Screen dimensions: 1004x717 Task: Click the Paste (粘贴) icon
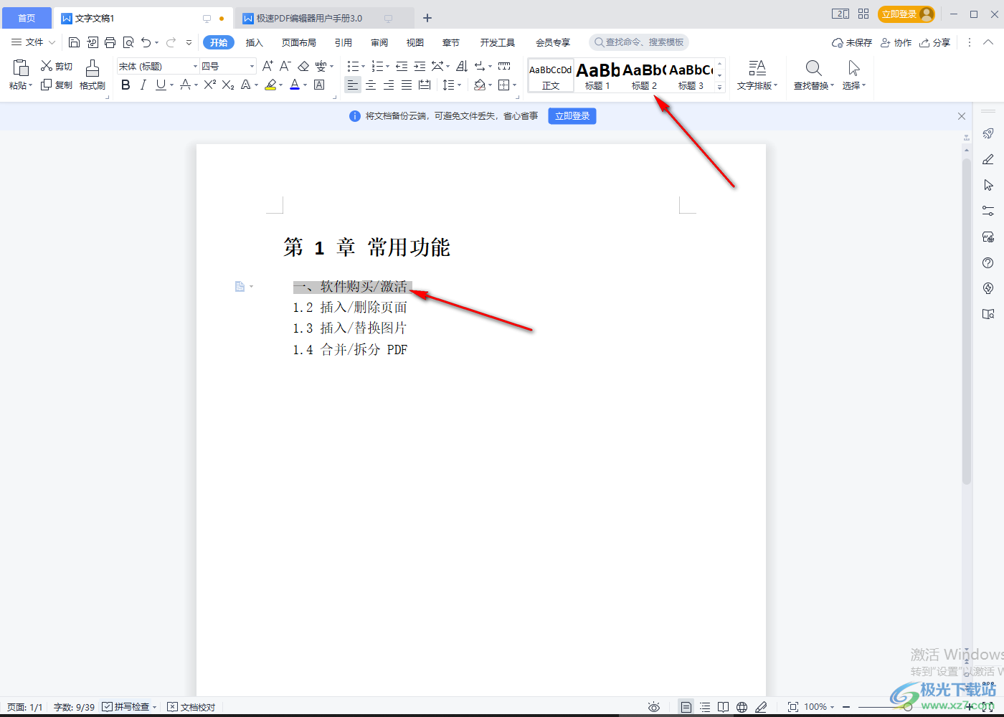coord(21,68)
